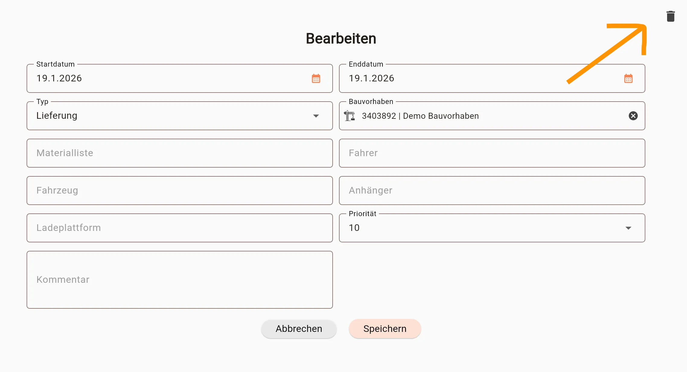Click the Fahrzeug input field
687x372 pixels.
click(179, 190)
